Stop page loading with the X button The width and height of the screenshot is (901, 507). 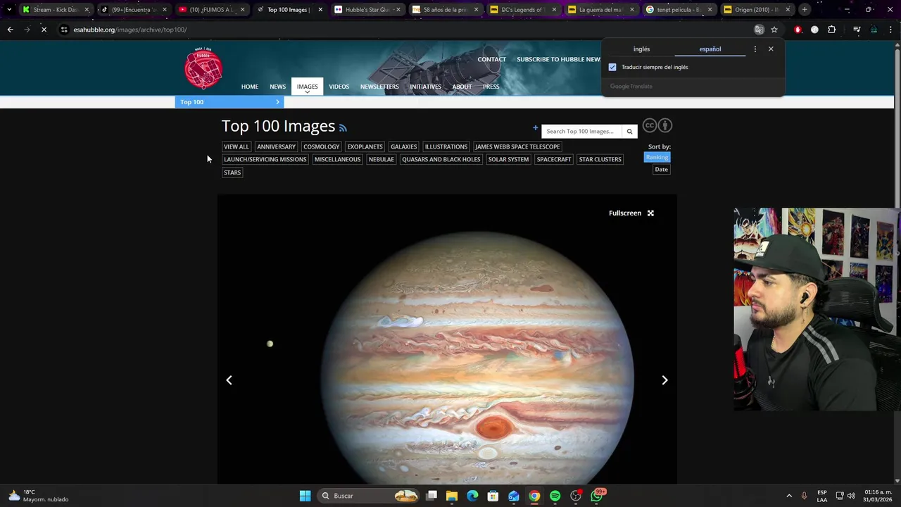click(x=44, y=30)
